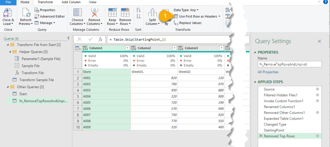Click the sort ascending icon
330x147 pixels.
(138, 10)
